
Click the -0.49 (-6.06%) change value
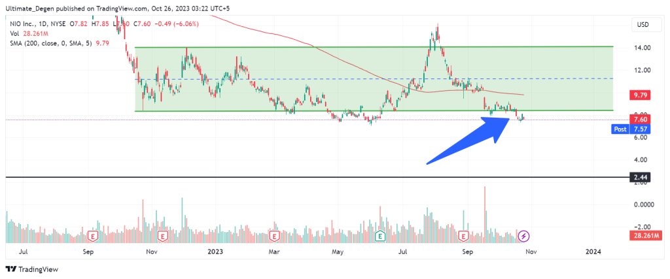[x=175, y=24]
